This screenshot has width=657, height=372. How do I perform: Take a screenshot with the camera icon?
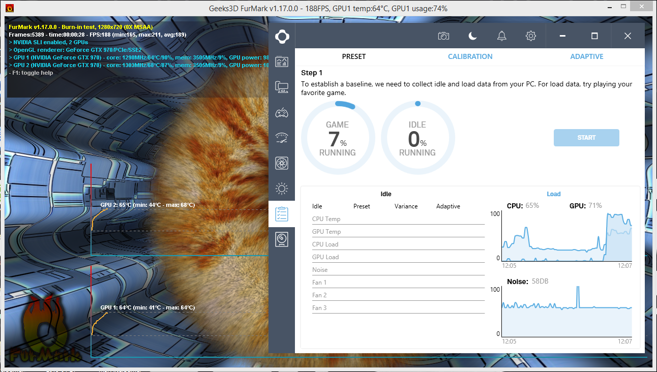tap(443, 36)
